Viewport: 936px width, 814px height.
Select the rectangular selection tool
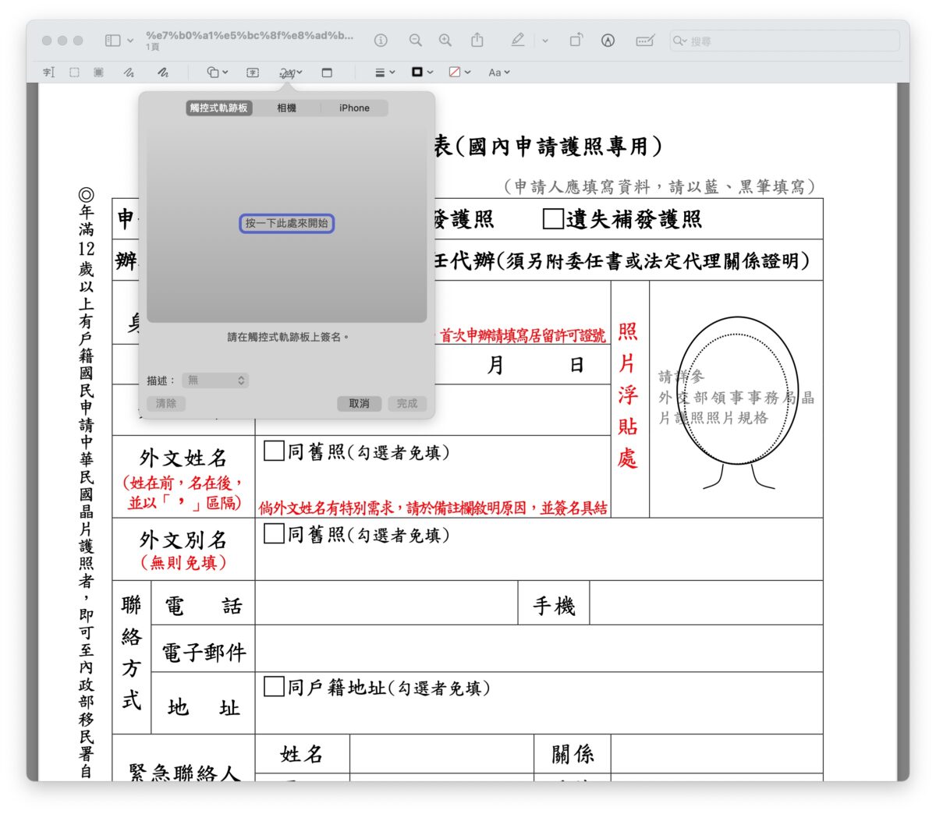point(74,73)
